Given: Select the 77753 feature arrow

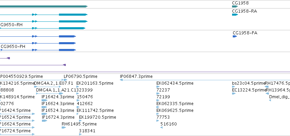Looking at the screenshot, I should [x=157, y=121].
